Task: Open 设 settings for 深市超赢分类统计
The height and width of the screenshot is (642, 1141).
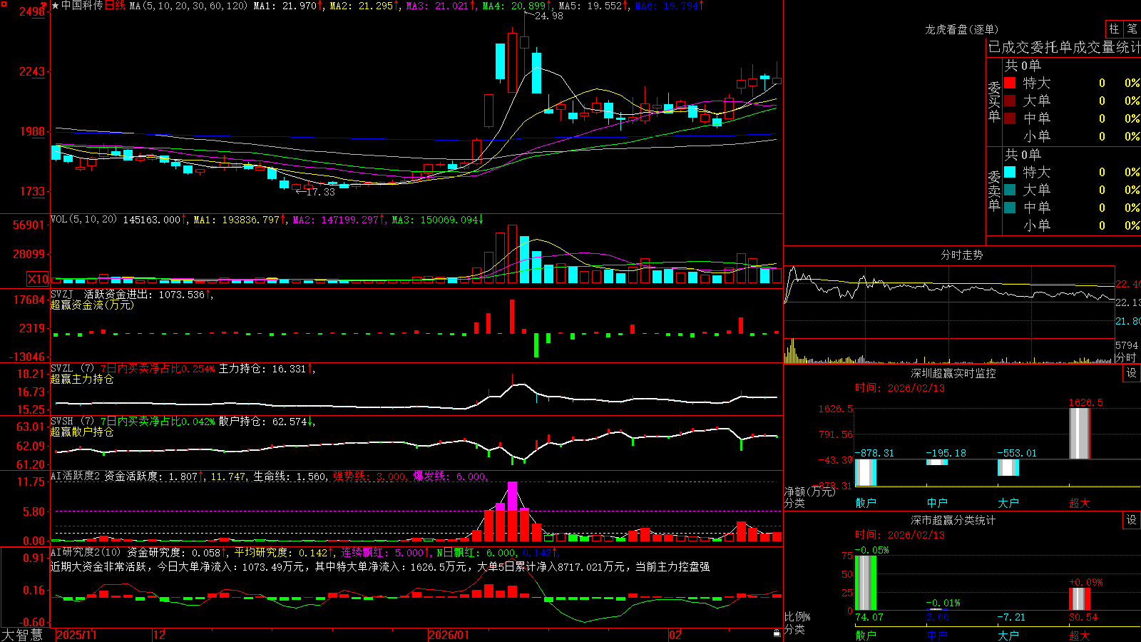Action: click(x=1132, y=520)
